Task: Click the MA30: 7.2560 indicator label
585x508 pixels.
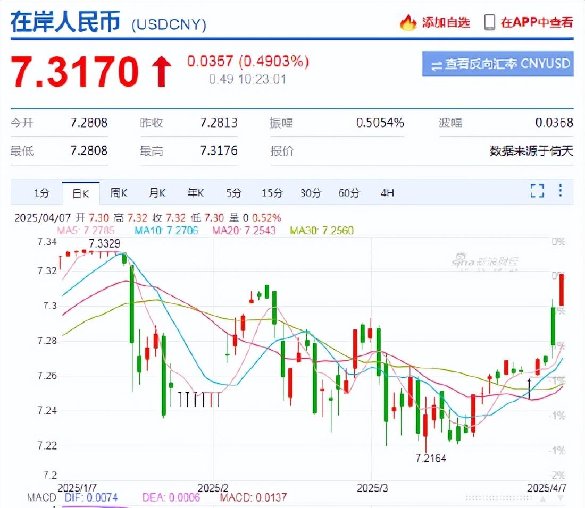Action: point(322,230)
